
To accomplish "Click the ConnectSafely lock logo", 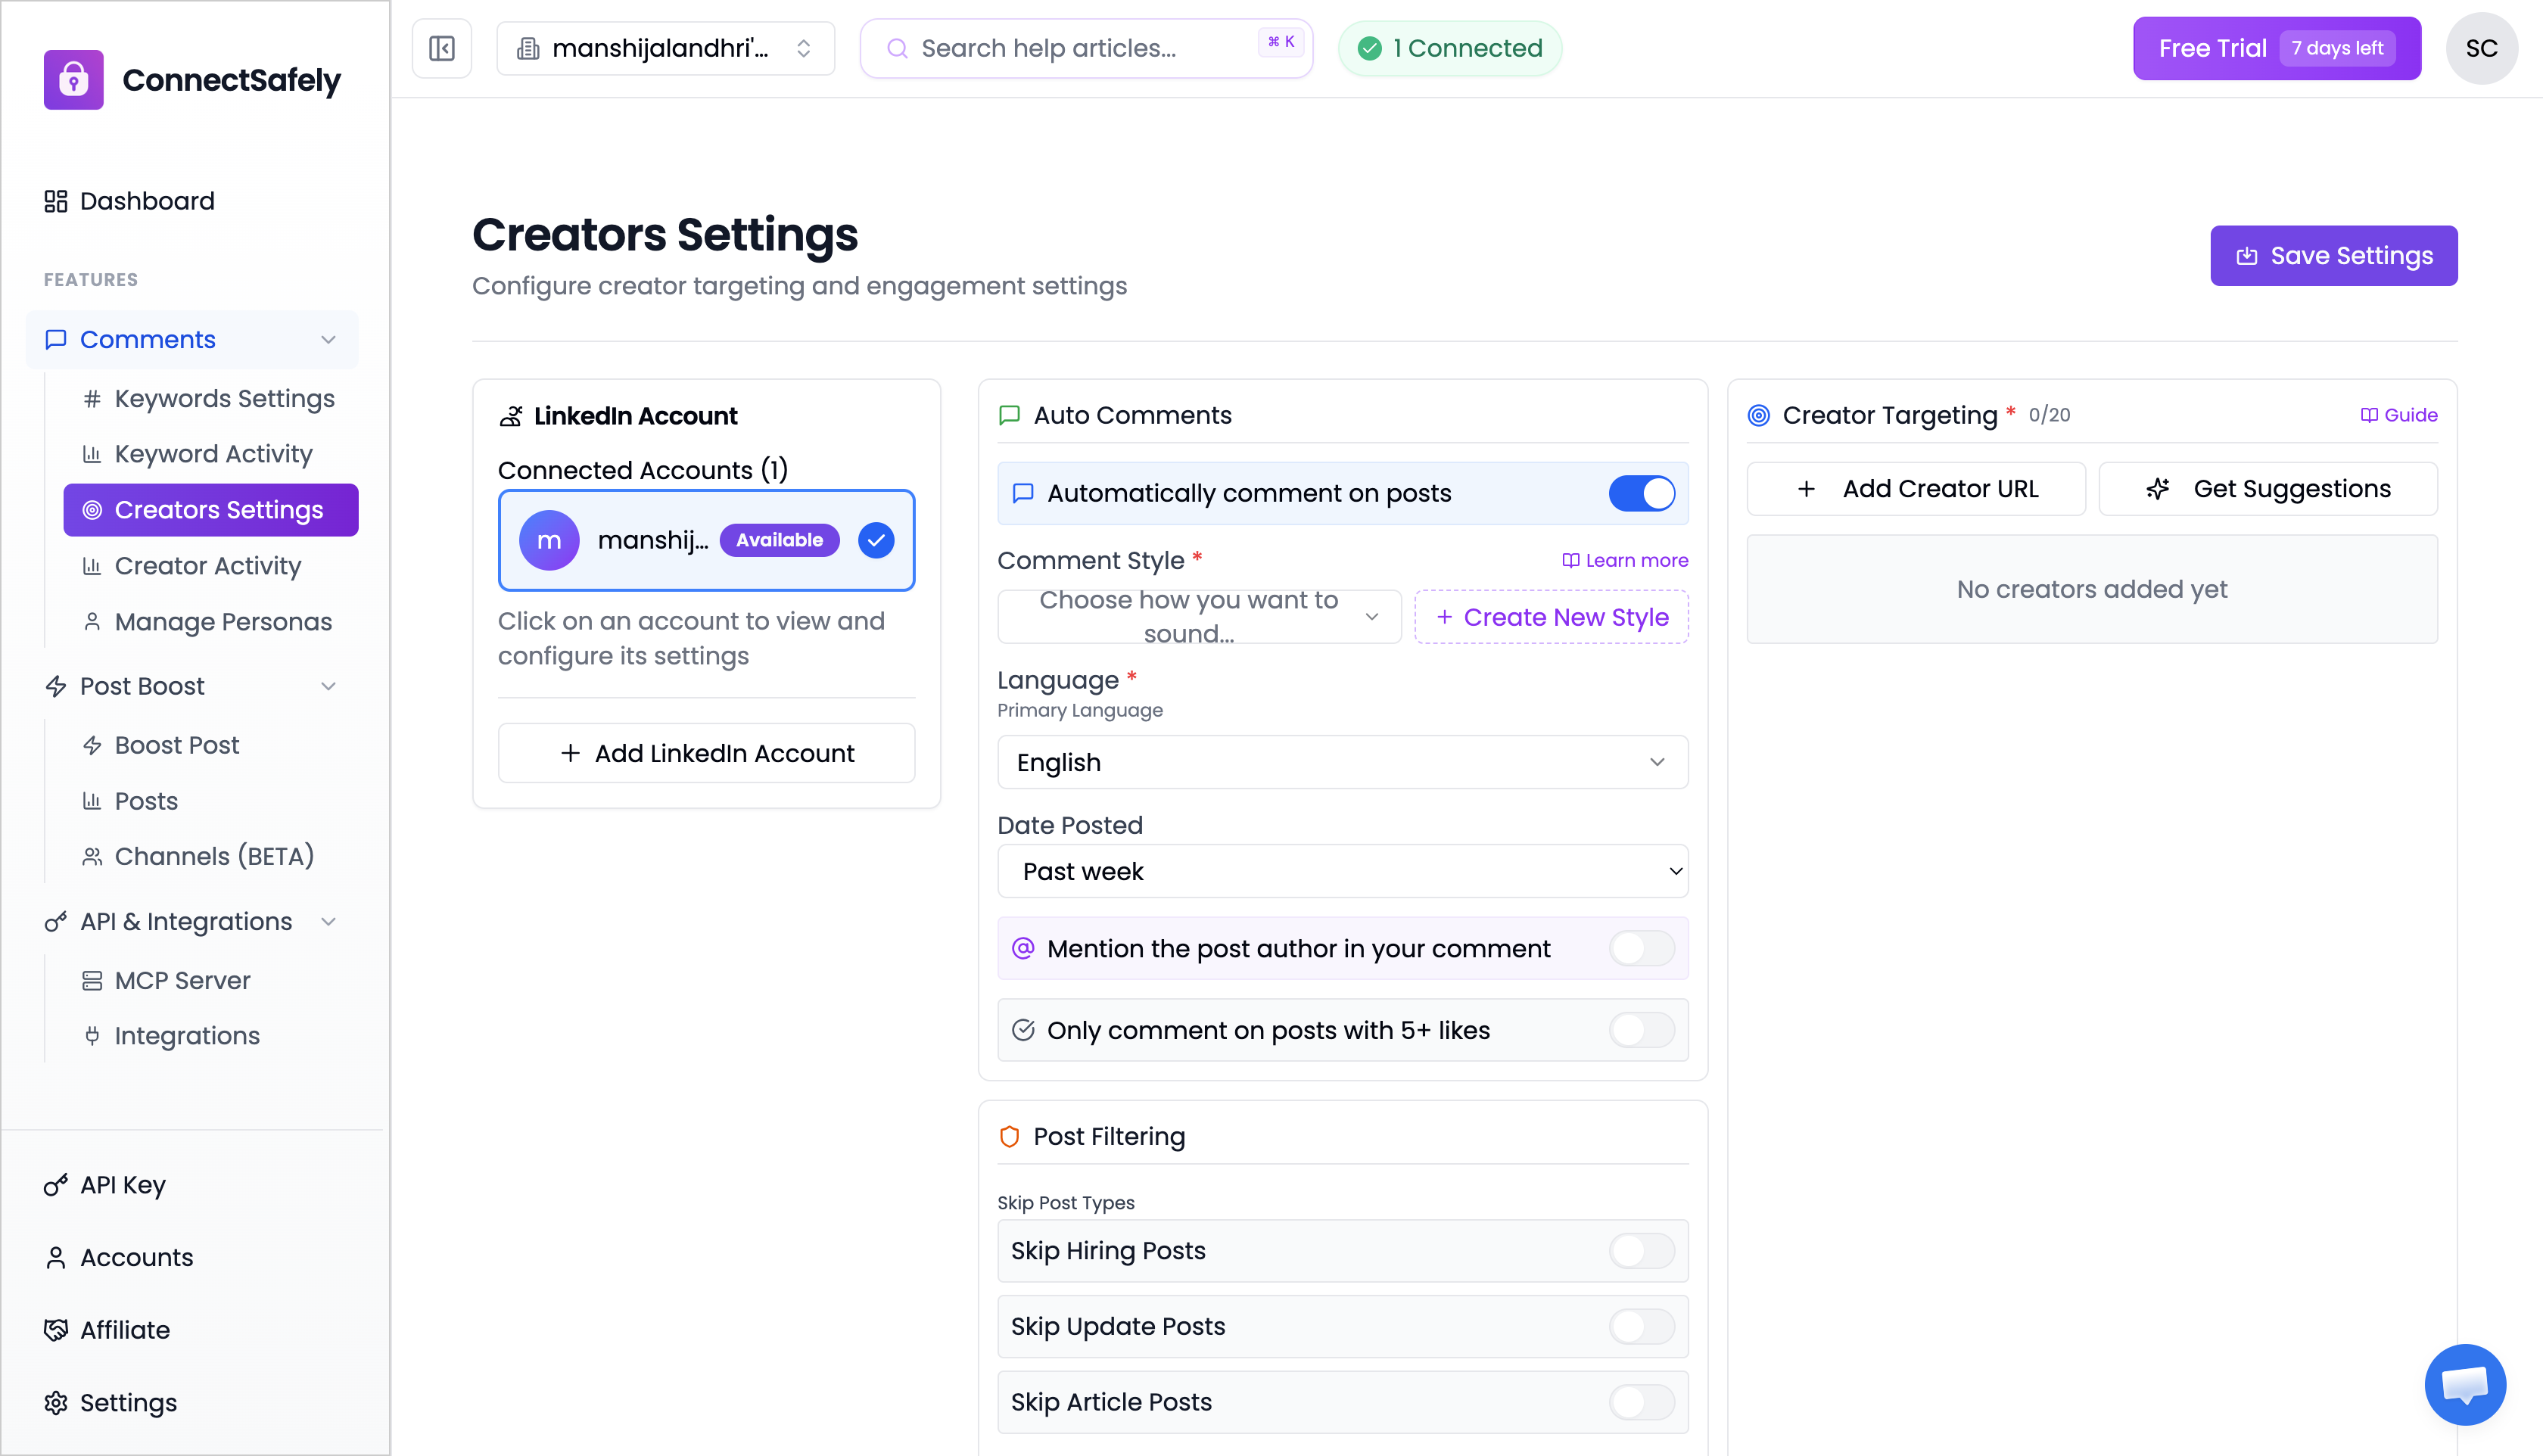I will tap(73, 79).
